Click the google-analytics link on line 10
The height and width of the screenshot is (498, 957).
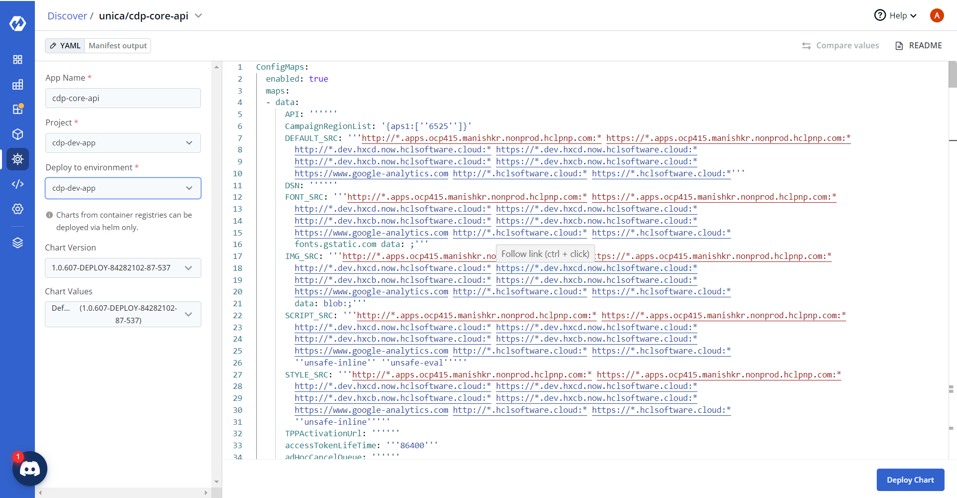pos(371,174)
